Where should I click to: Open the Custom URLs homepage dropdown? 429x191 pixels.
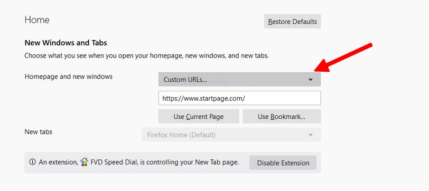pyautogui.click(x=239, y=80)
